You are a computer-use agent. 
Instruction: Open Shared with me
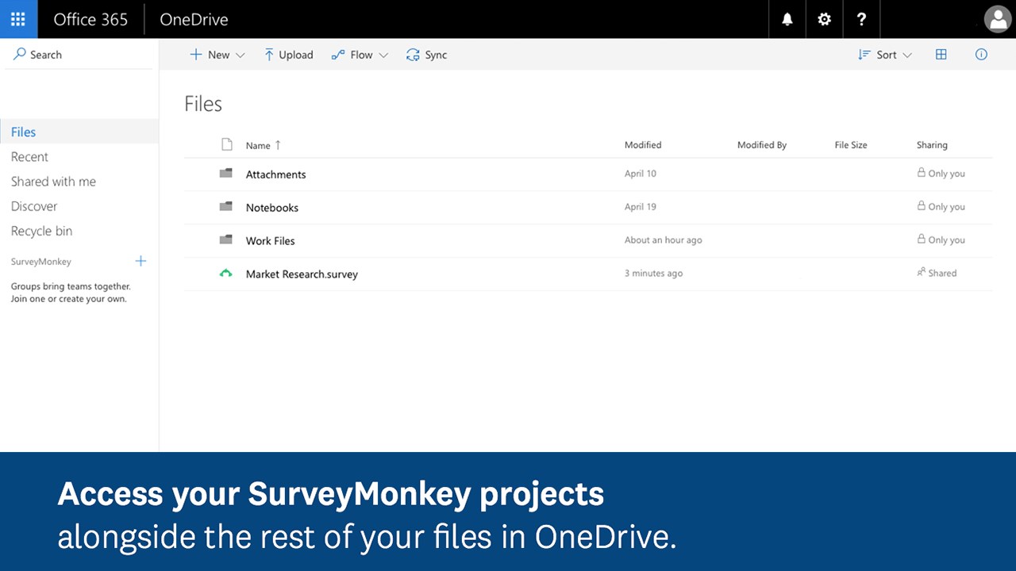coord(53,182)
